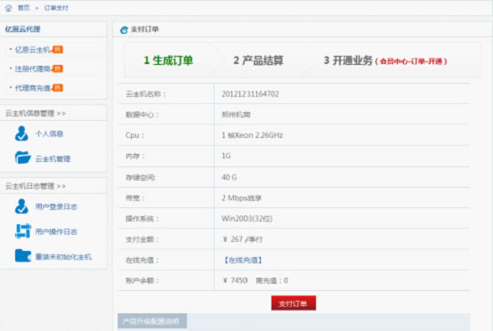Click the ¥ 7450 account balance

click(235, 280)
